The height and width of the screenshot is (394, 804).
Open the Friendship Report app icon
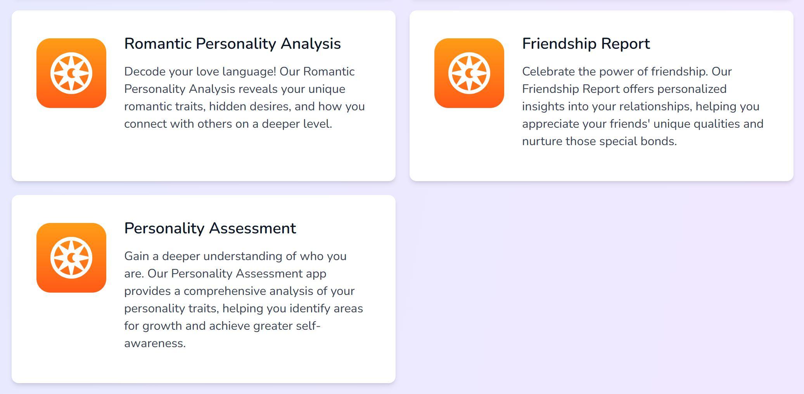469,73
